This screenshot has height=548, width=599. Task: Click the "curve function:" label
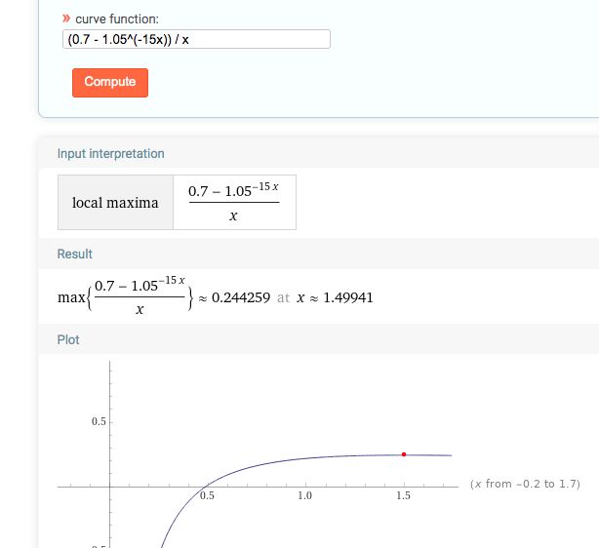click(117, 20)
